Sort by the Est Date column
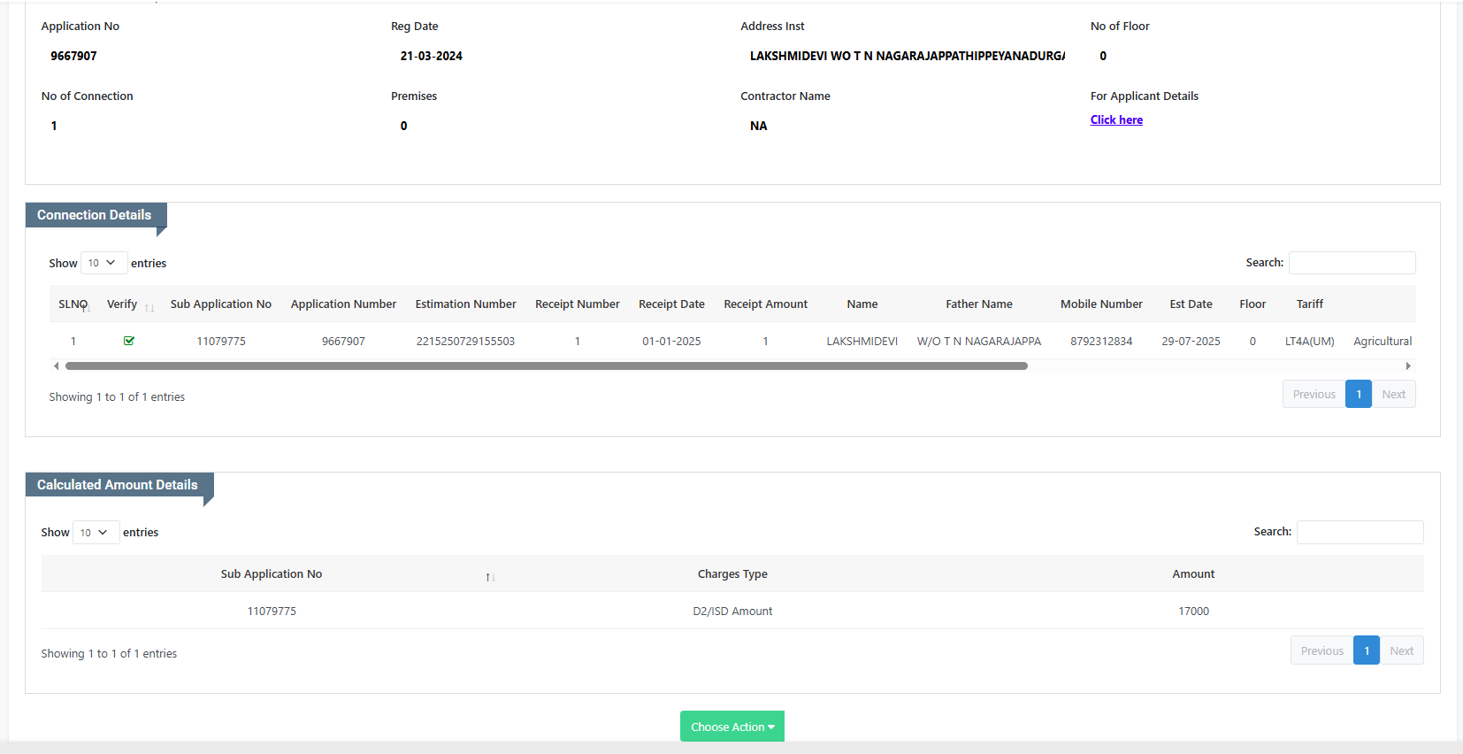The width and height of the screenshot is (1463, 754). [x=1191, y=304]
